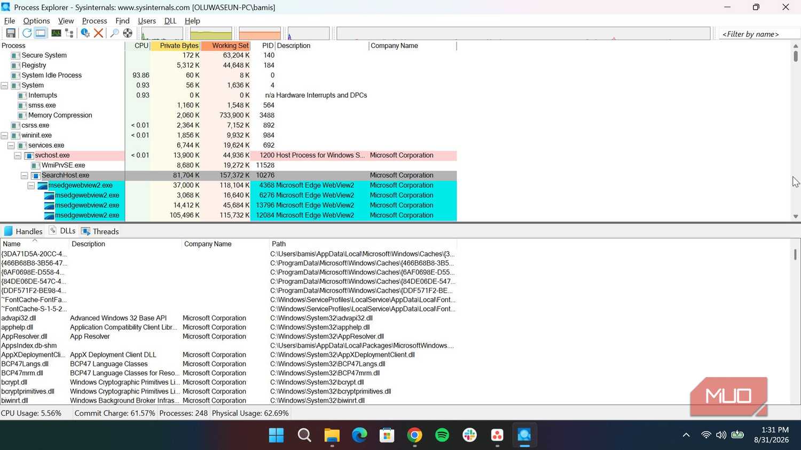Select the AppResolver.dll row
This screenshot has width=801, height=450.
(228, 336)
